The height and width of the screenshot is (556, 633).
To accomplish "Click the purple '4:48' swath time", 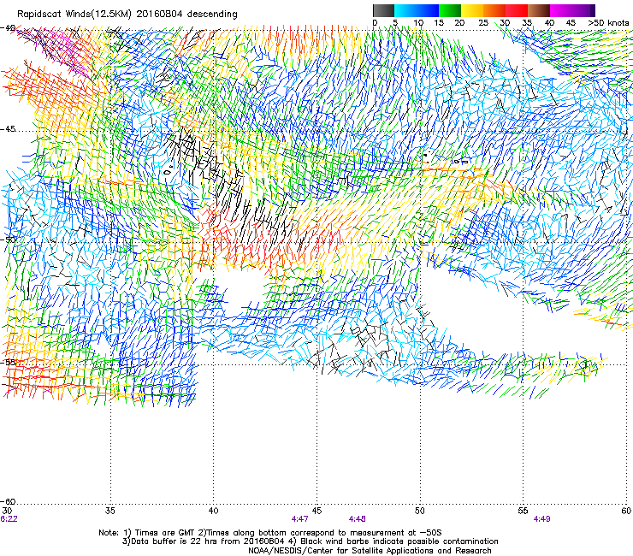I will 358,519.
